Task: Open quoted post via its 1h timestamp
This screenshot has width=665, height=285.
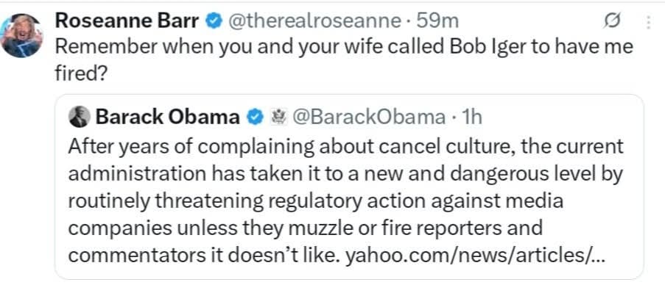Action: 471,117
